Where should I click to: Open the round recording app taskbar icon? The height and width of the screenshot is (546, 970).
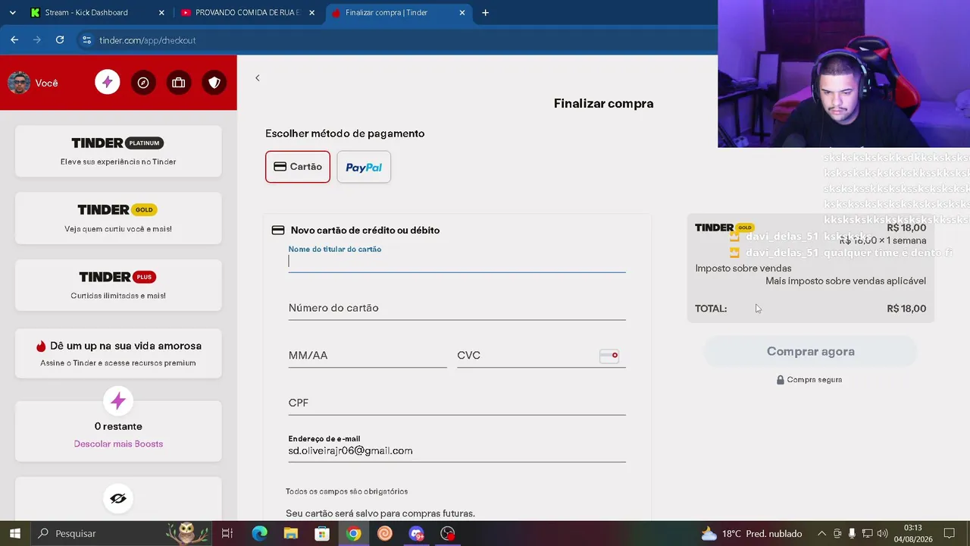click(x=448, y=534)
